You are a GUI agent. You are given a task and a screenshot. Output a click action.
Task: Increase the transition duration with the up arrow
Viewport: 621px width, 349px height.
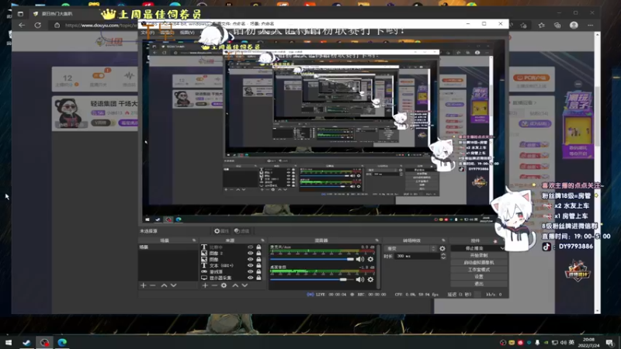443,254
